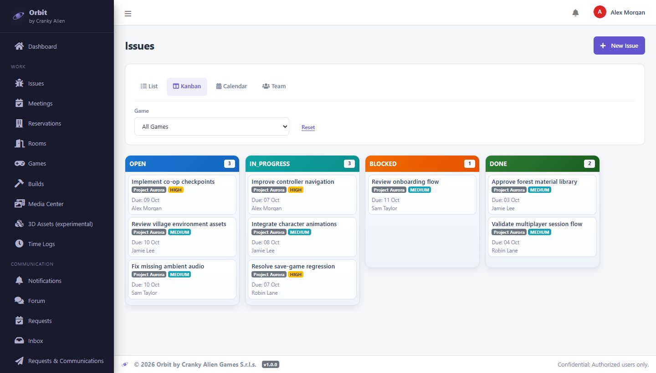This screenshot has width=656, height=373.
Task: Click the Inbox tray icon
Action: click(x=19, y=341)
